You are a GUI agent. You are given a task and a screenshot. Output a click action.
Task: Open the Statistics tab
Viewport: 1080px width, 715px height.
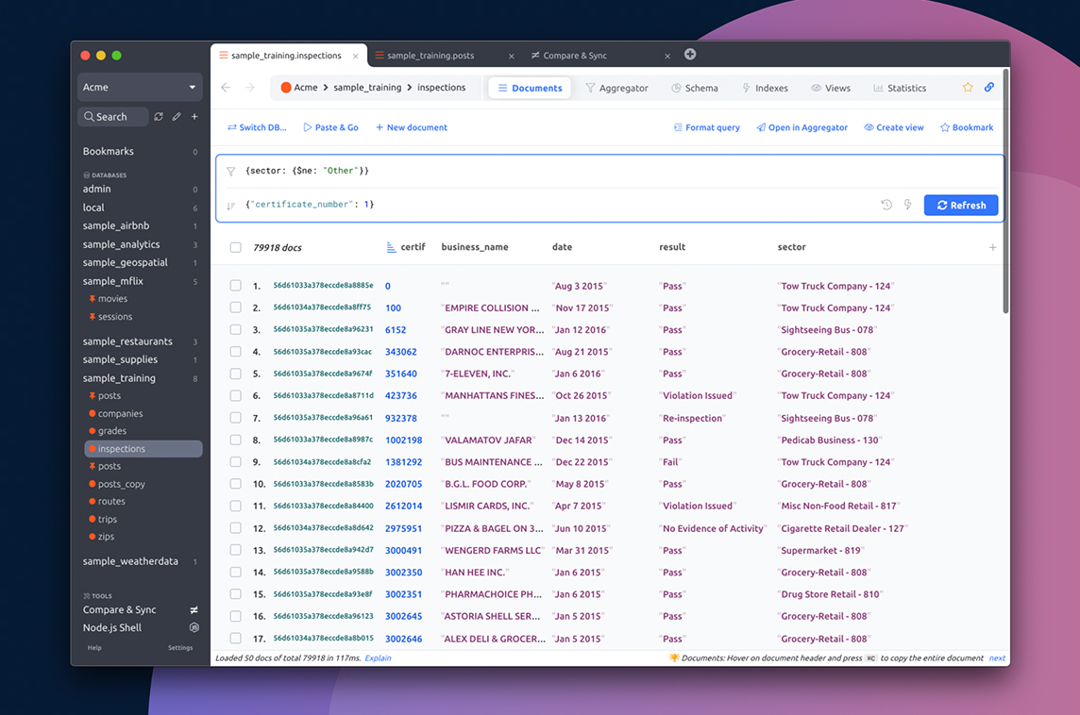pos(900,88)
